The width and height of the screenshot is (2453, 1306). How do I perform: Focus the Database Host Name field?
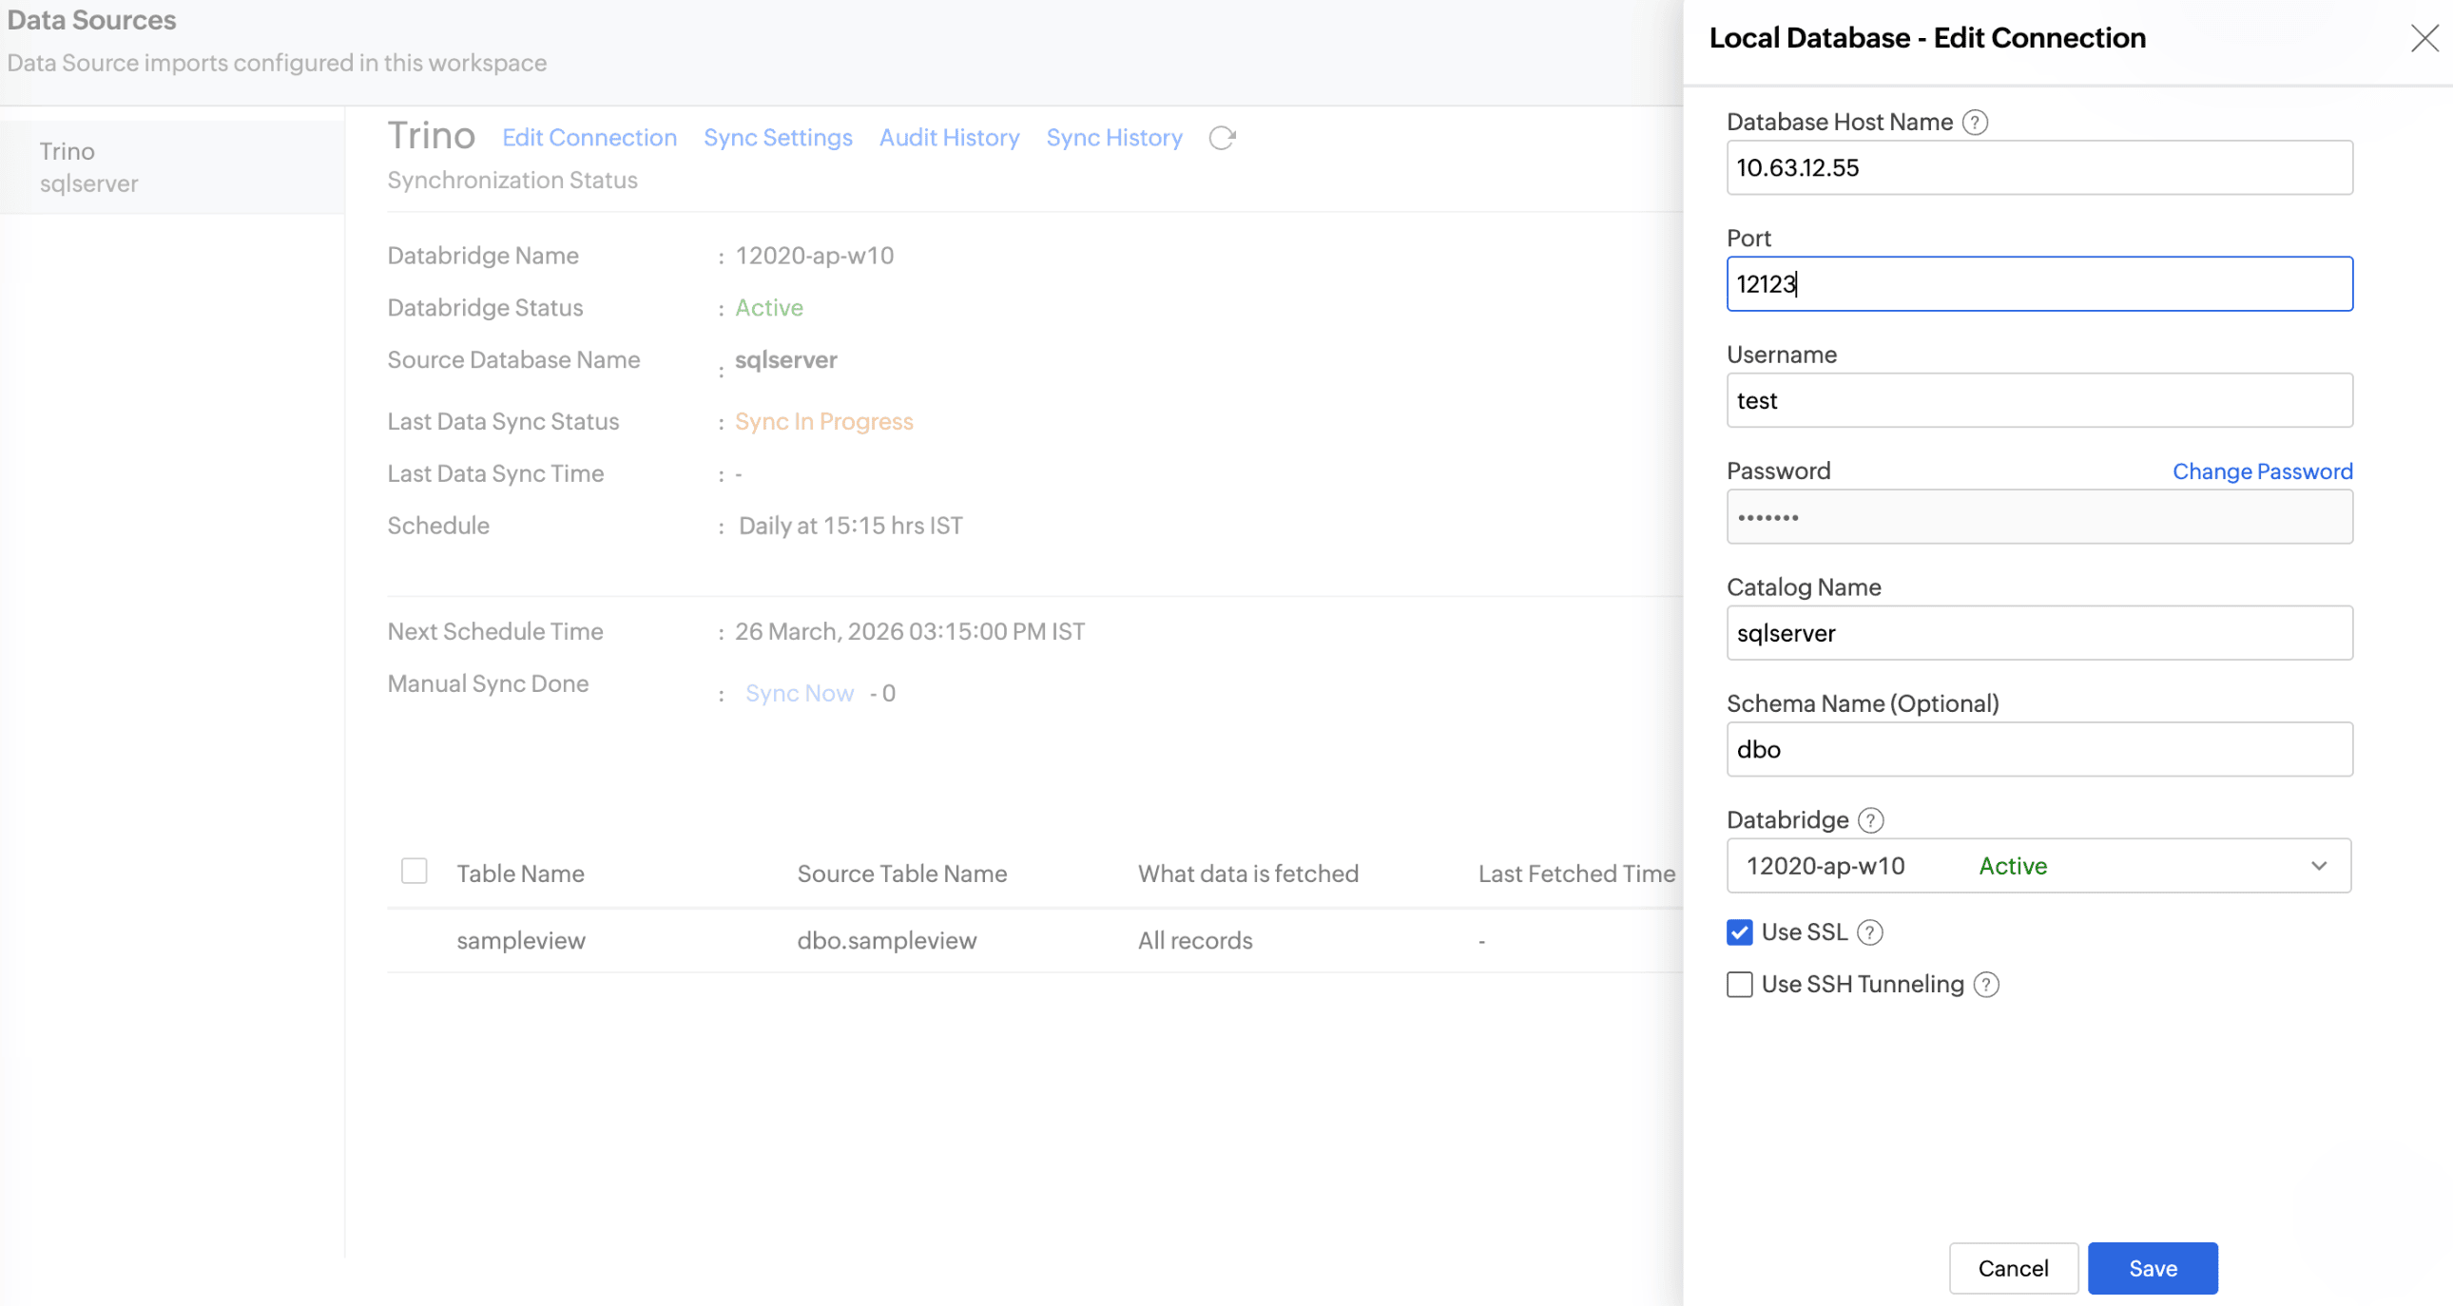point(2038,167)
